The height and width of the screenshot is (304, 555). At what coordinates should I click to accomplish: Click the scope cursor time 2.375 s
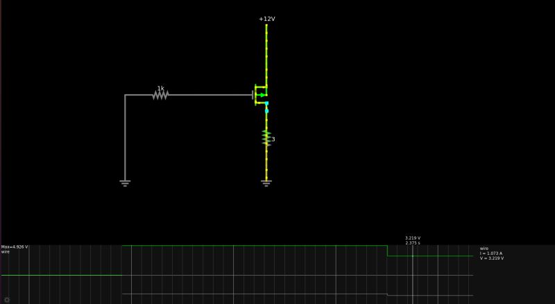point(413,243)
